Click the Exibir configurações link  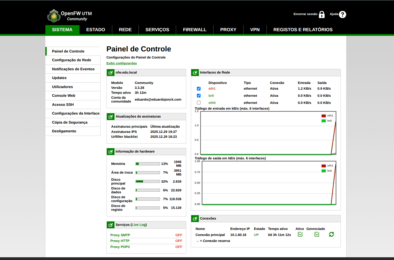pos(122,63)
